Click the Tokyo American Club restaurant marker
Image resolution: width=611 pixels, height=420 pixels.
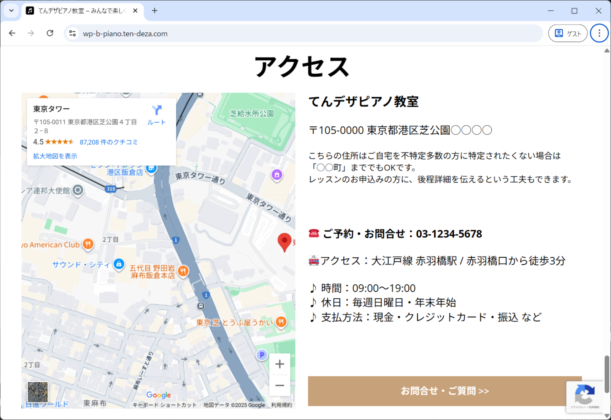click(x=88, y=244)
